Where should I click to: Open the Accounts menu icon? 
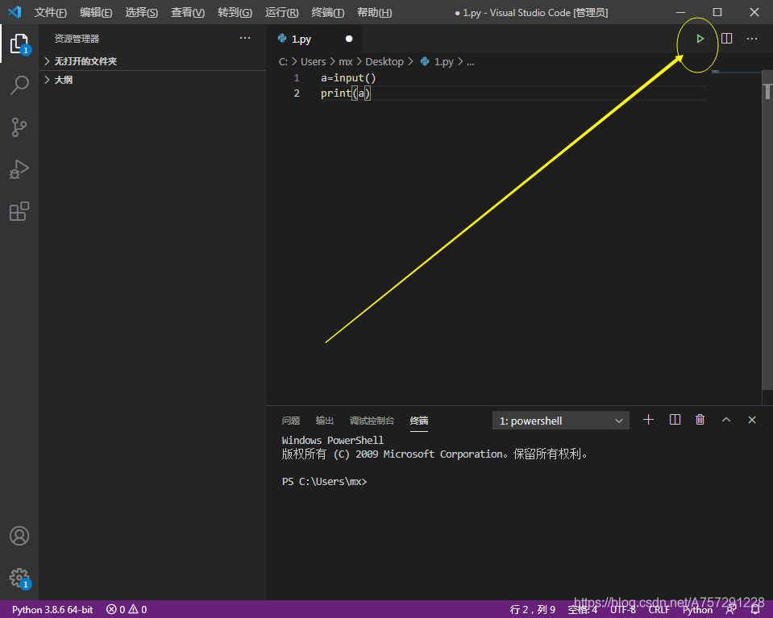pos(19,536)
